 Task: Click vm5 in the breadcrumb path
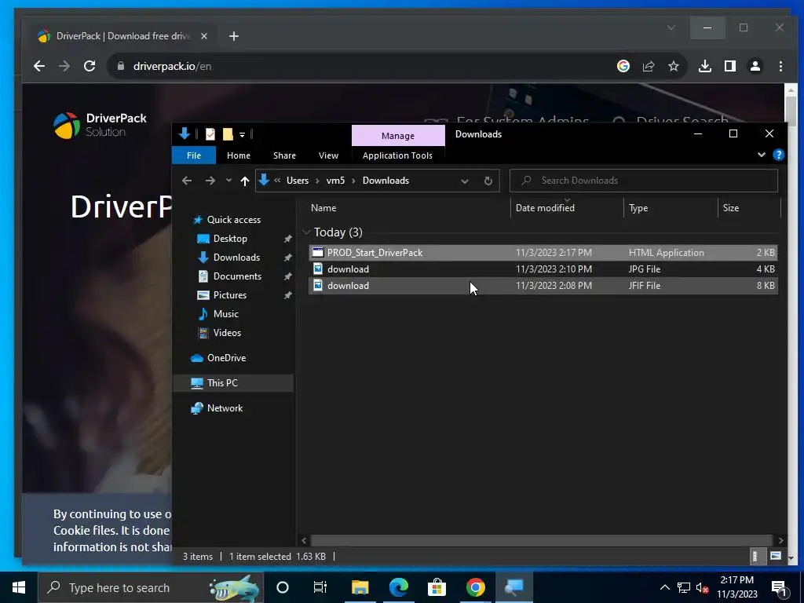coord(335,181)
